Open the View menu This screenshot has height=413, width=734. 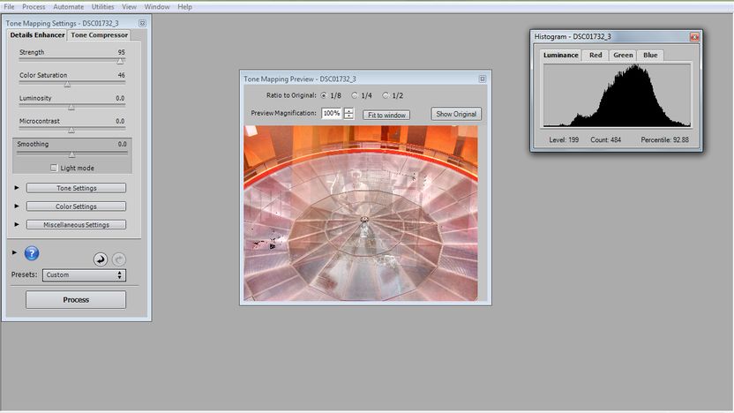[129, 7]
